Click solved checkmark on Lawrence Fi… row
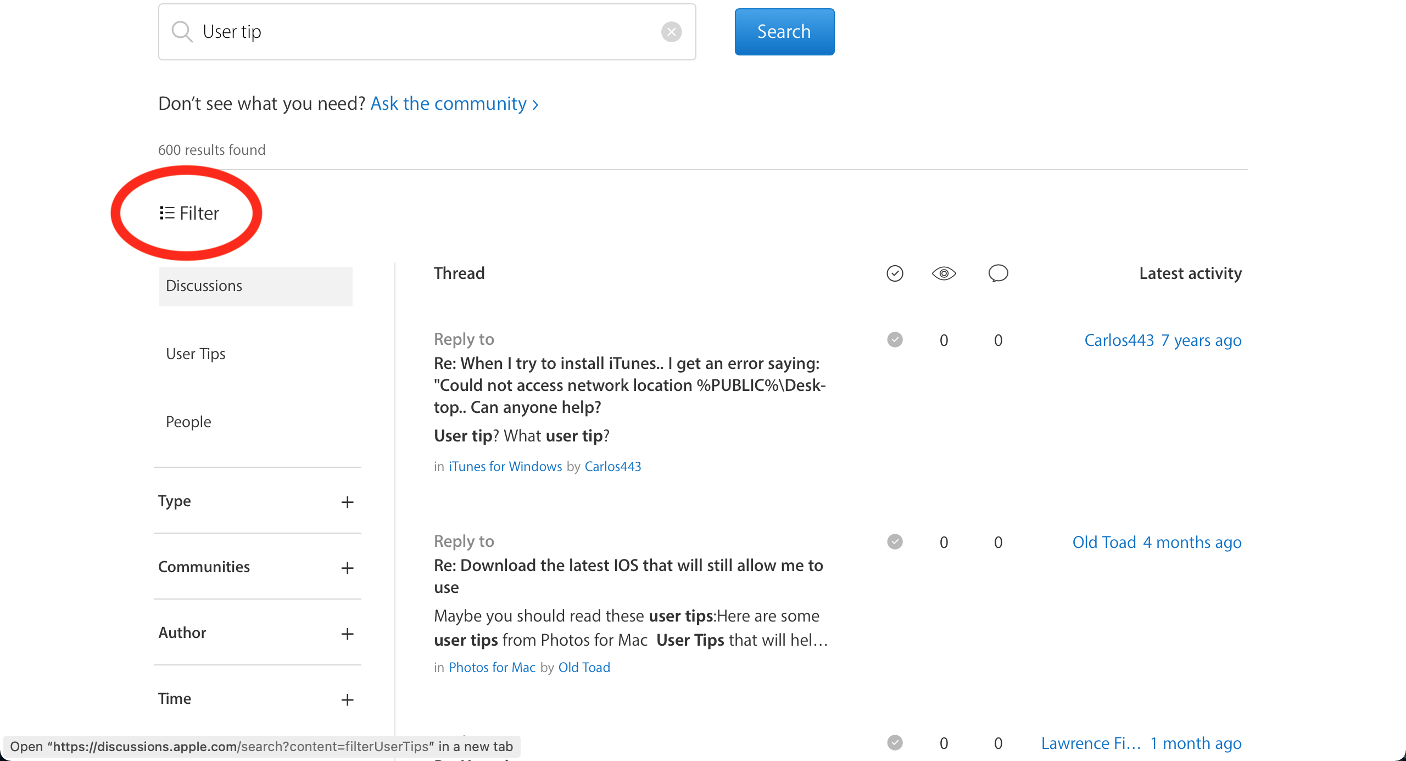Image resolution: width=1406 pixels, height=761 pixels. 895,743
